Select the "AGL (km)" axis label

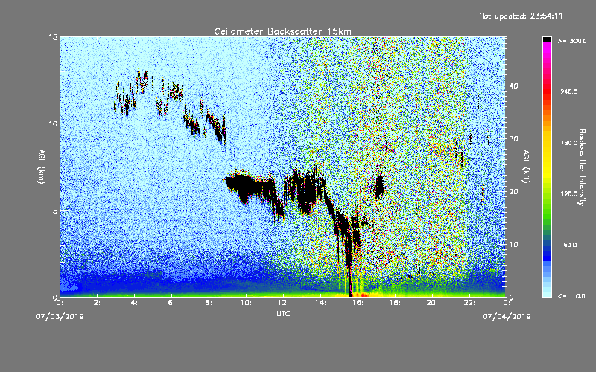click(42, 167)
